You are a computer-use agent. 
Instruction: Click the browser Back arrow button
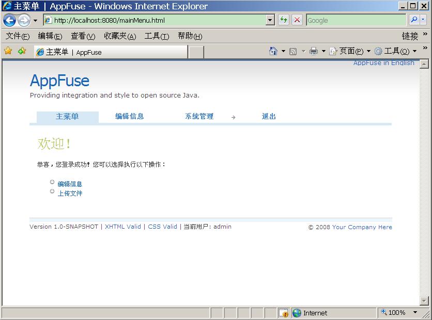[x=9, y=20]
